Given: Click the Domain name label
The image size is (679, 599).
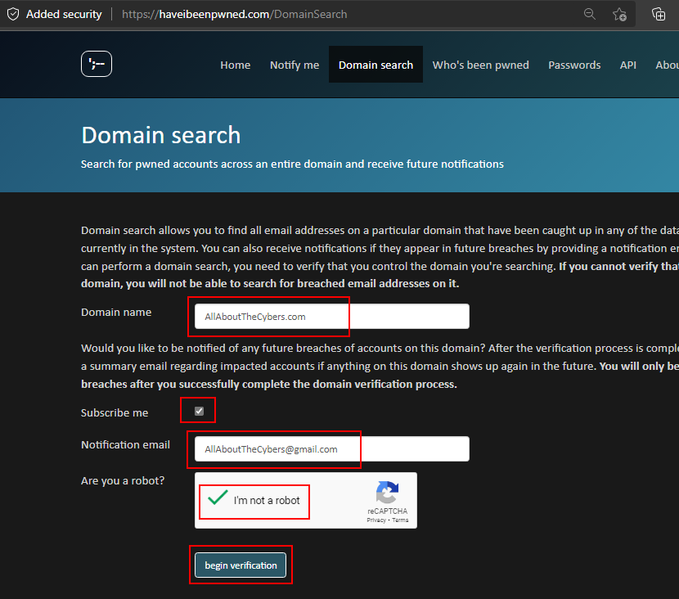Looking at the screenshot, I should [x=116, y=313].
